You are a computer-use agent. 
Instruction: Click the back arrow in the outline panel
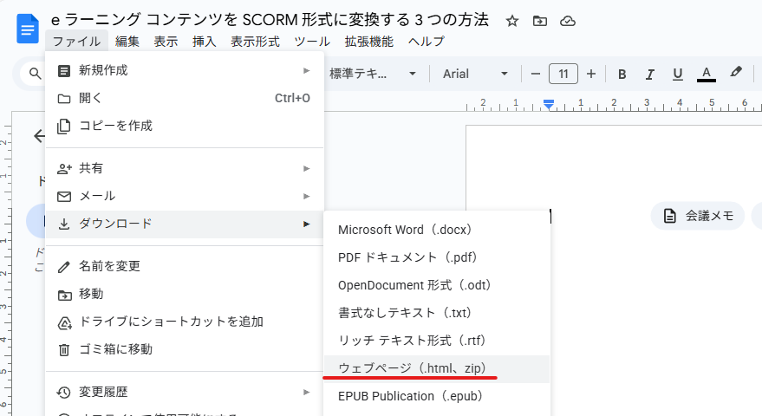39,136
